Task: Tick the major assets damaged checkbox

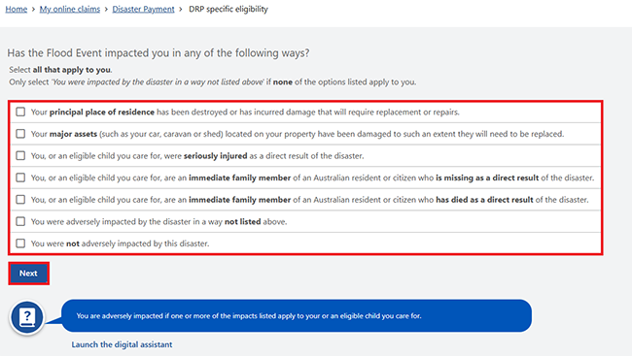Action: tap(20, 134)
